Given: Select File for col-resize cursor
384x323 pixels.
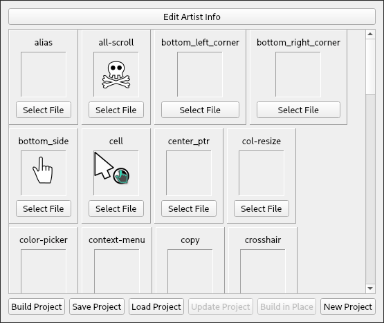Looking at the screenshot, I should tap(262, 208).
